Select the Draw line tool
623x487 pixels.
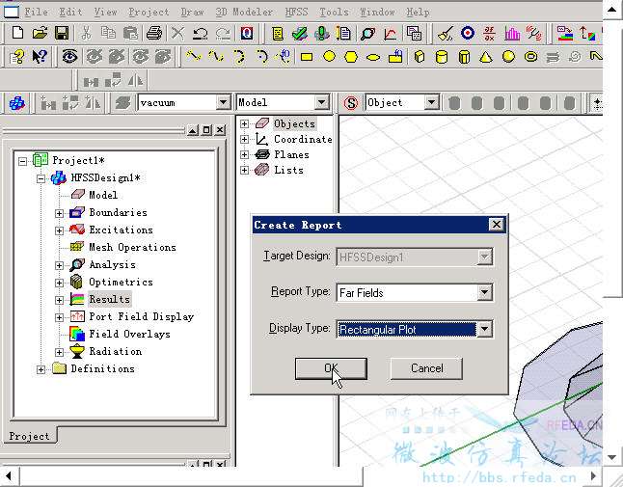194,56
